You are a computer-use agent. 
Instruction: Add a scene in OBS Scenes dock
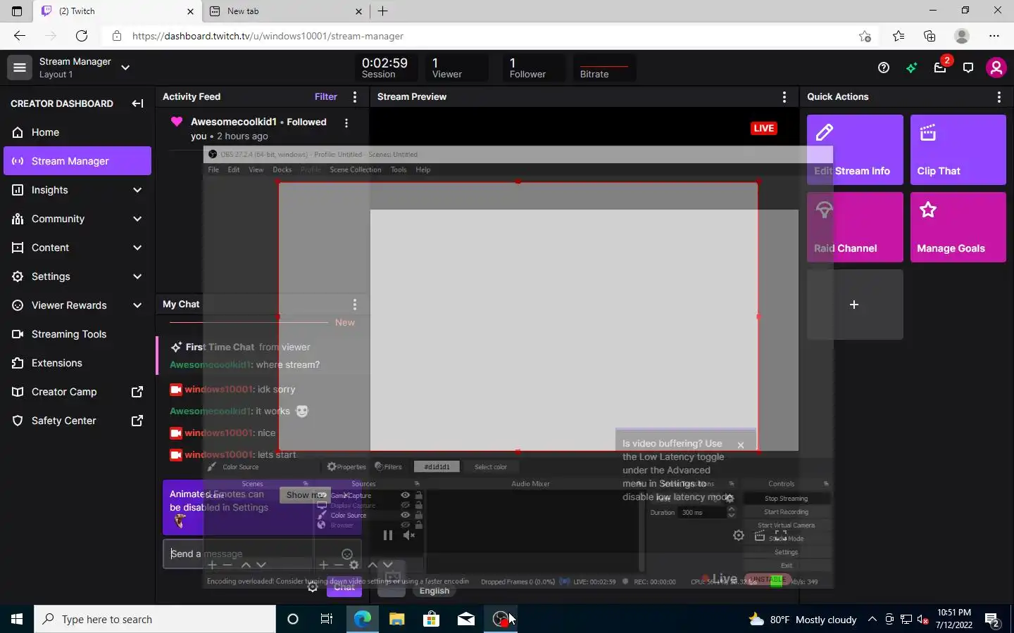(212, 565)
